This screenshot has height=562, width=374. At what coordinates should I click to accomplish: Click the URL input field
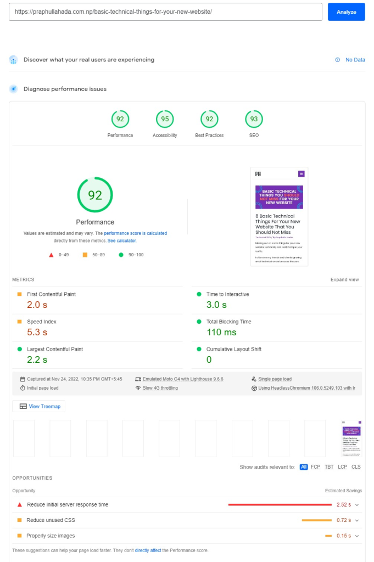click(165, 12)
